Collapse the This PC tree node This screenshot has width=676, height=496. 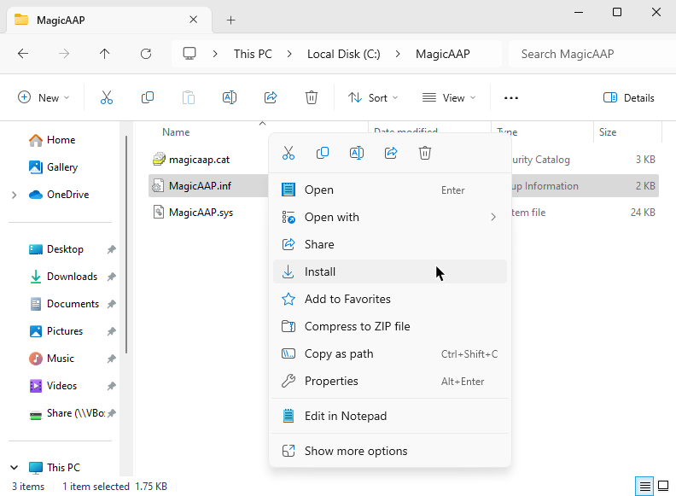pyautogui.click(x=14, y=468)
